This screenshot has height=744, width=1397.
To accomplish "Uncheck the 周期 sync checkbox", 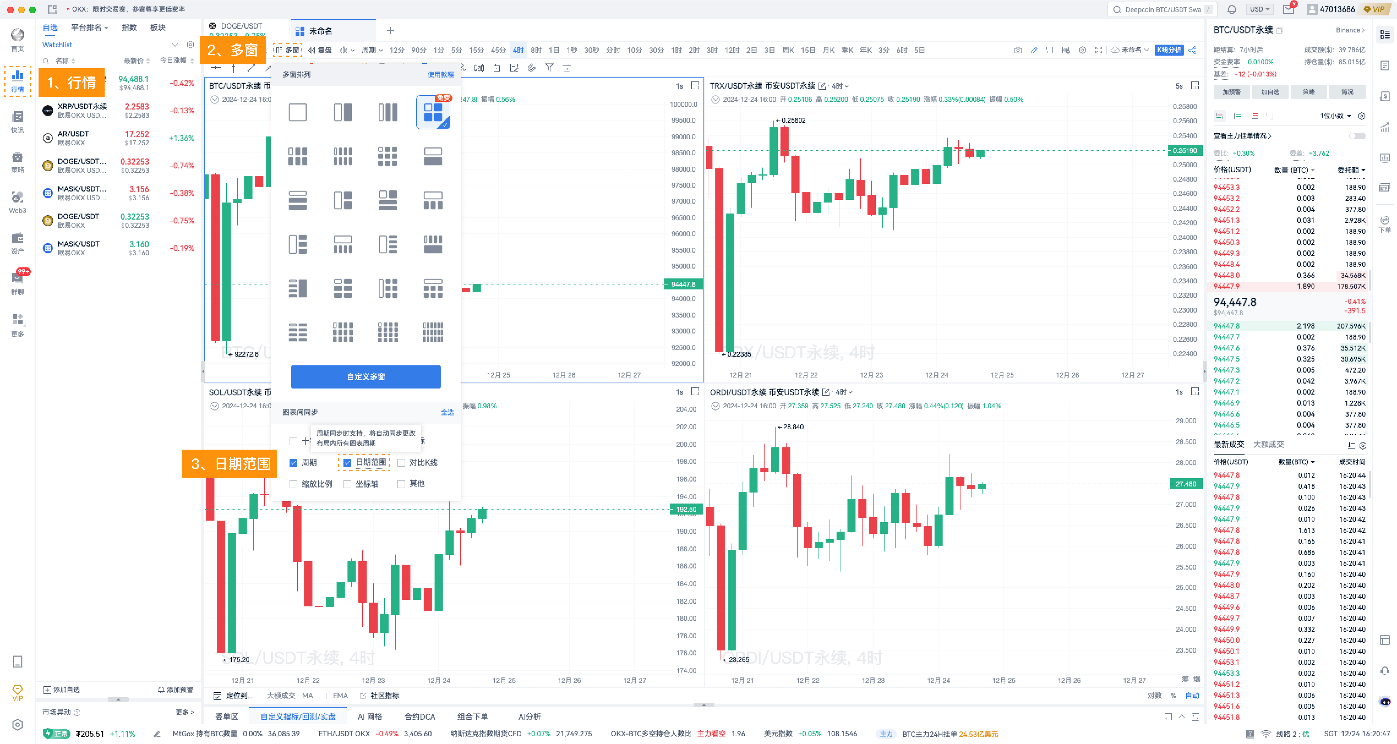I will (x=293, y=463).
